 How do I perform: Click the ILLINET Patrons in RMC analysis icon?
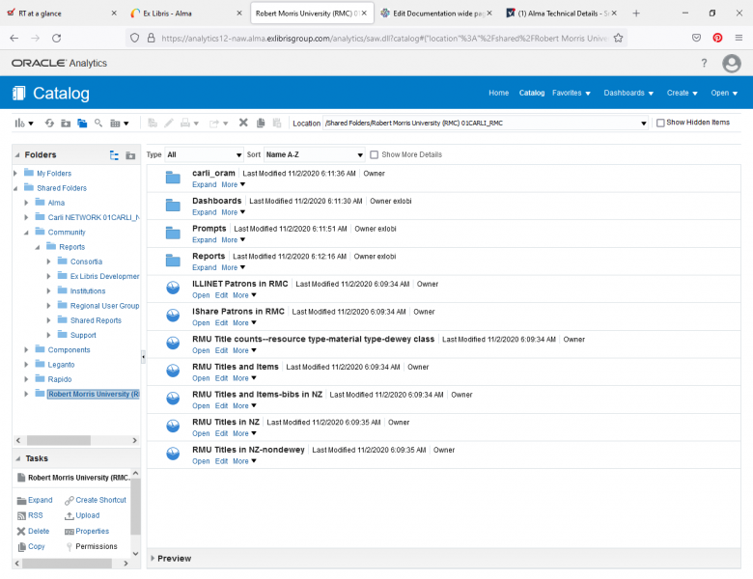click(173, 288)
